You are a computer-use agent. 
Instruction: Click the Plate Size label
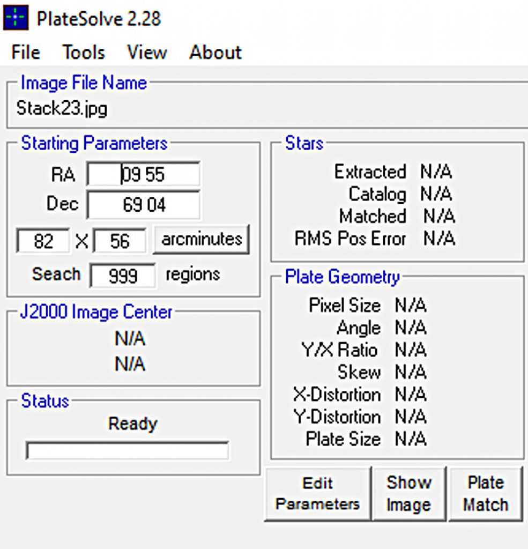click(x=343, y=439)
